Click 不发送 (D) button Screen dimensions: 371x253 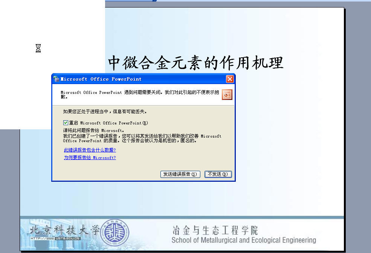tap(218, 174)
